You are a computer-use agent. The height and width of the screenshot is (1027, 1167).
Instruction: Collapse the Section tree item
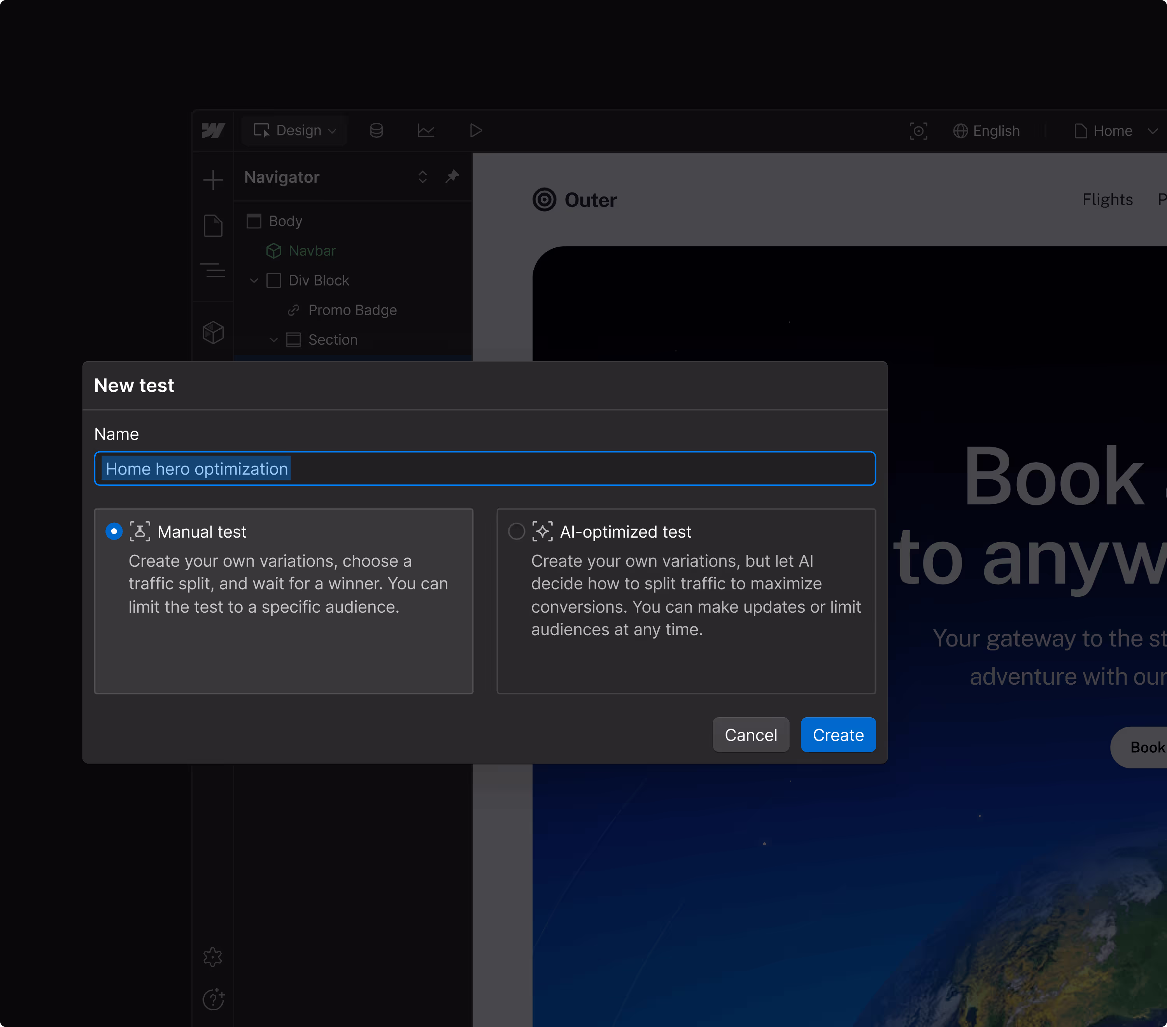click(x=274, y=340)
